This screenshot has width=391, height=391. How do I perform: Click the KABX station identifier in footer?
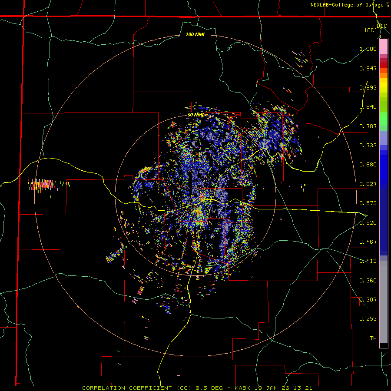tap(243, 388)
